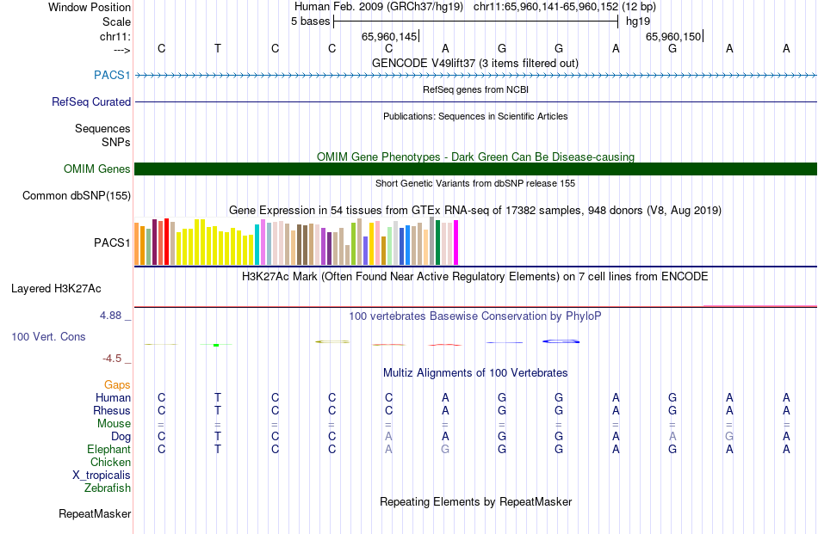Open the OMIM Genes track label

point(96,169)
